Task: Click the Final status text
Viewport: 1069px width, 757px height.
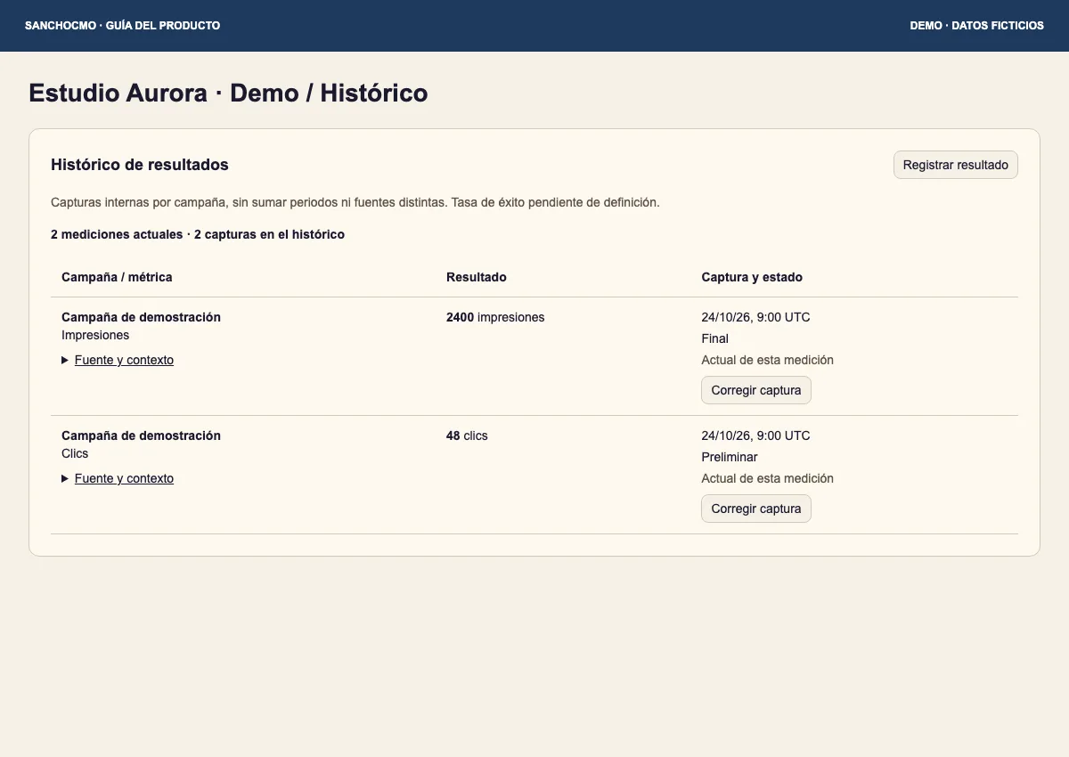Action: point(714,338)
